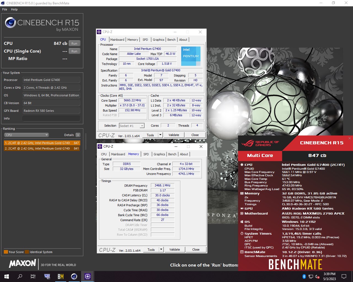Screen dimensions: 353x282
Task: Click the Cinebench R15 logo sphere
Action: coord(10,23)
